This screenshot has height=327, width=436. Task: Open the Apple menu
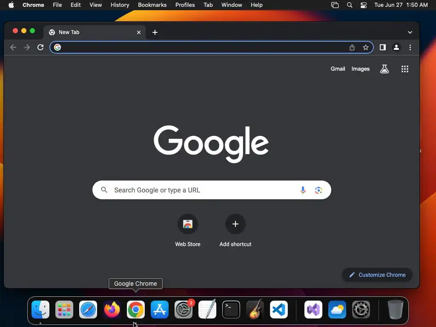coord(11,5)
